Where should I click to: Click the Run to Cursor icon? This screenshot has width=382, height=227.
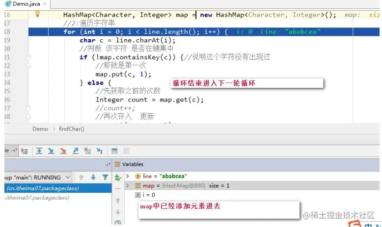point(100,151)
